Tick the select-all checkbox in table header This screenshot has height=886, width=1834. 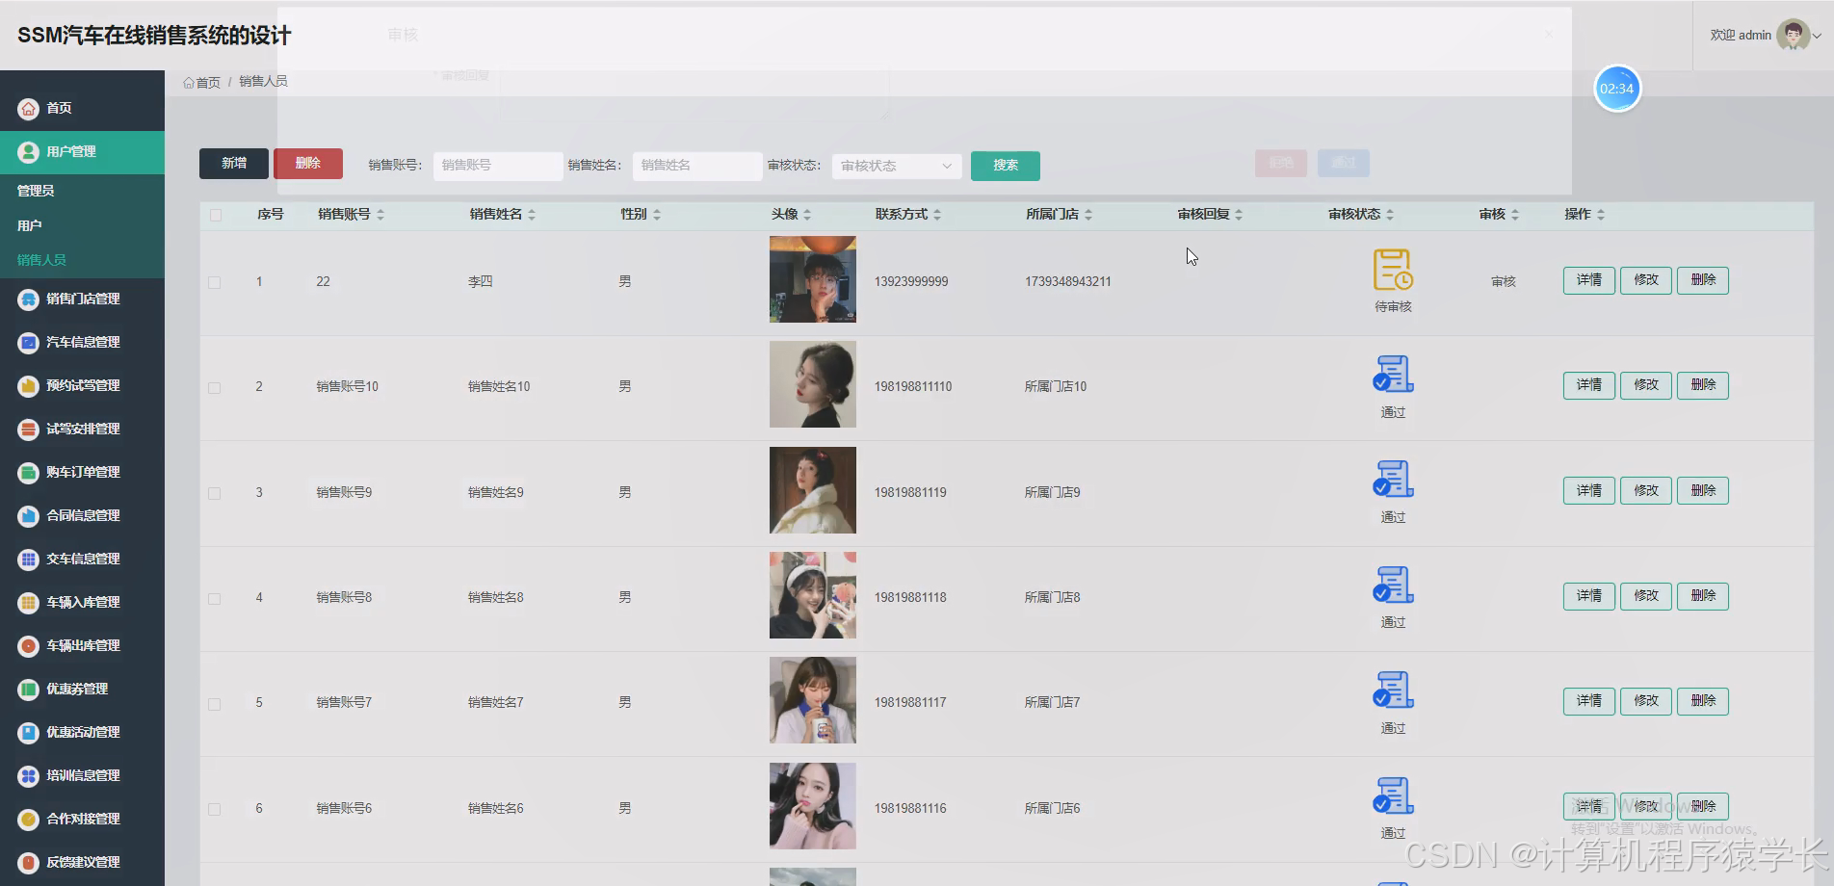[216, 215]
